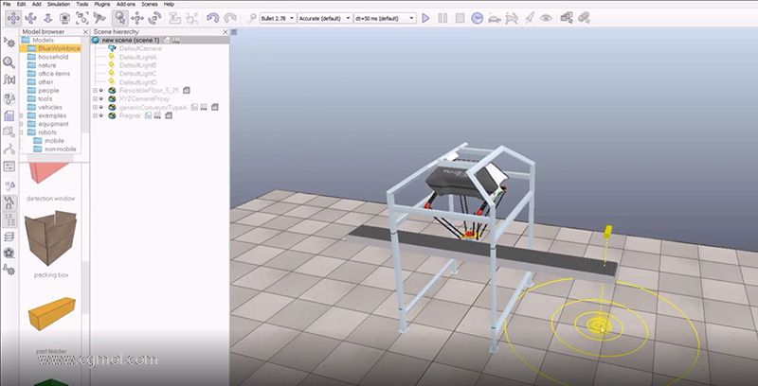Open the calculation modules f(x) icon
The image size is (758, 386).
point(9,79)
